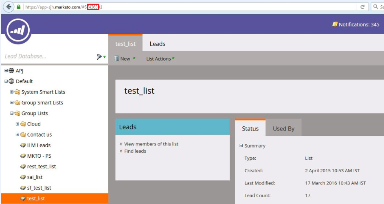The height and width of the screenshot is (204, 384).
Task: Reload the page with the refresh icon
Action: 362,7
